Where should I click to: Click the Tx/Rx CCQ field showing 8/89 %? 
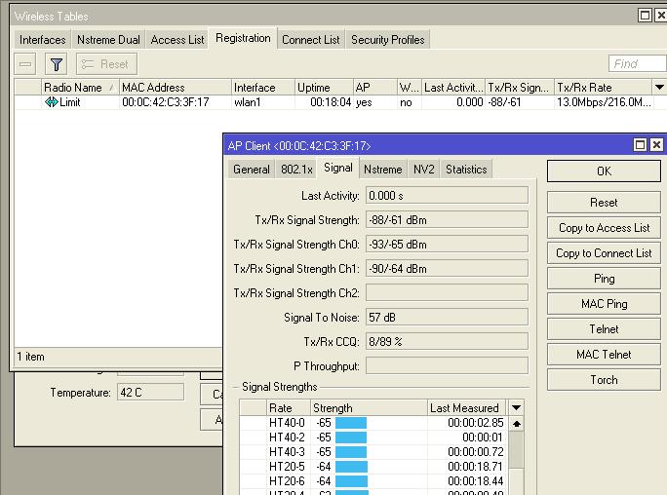coord(447,342)
